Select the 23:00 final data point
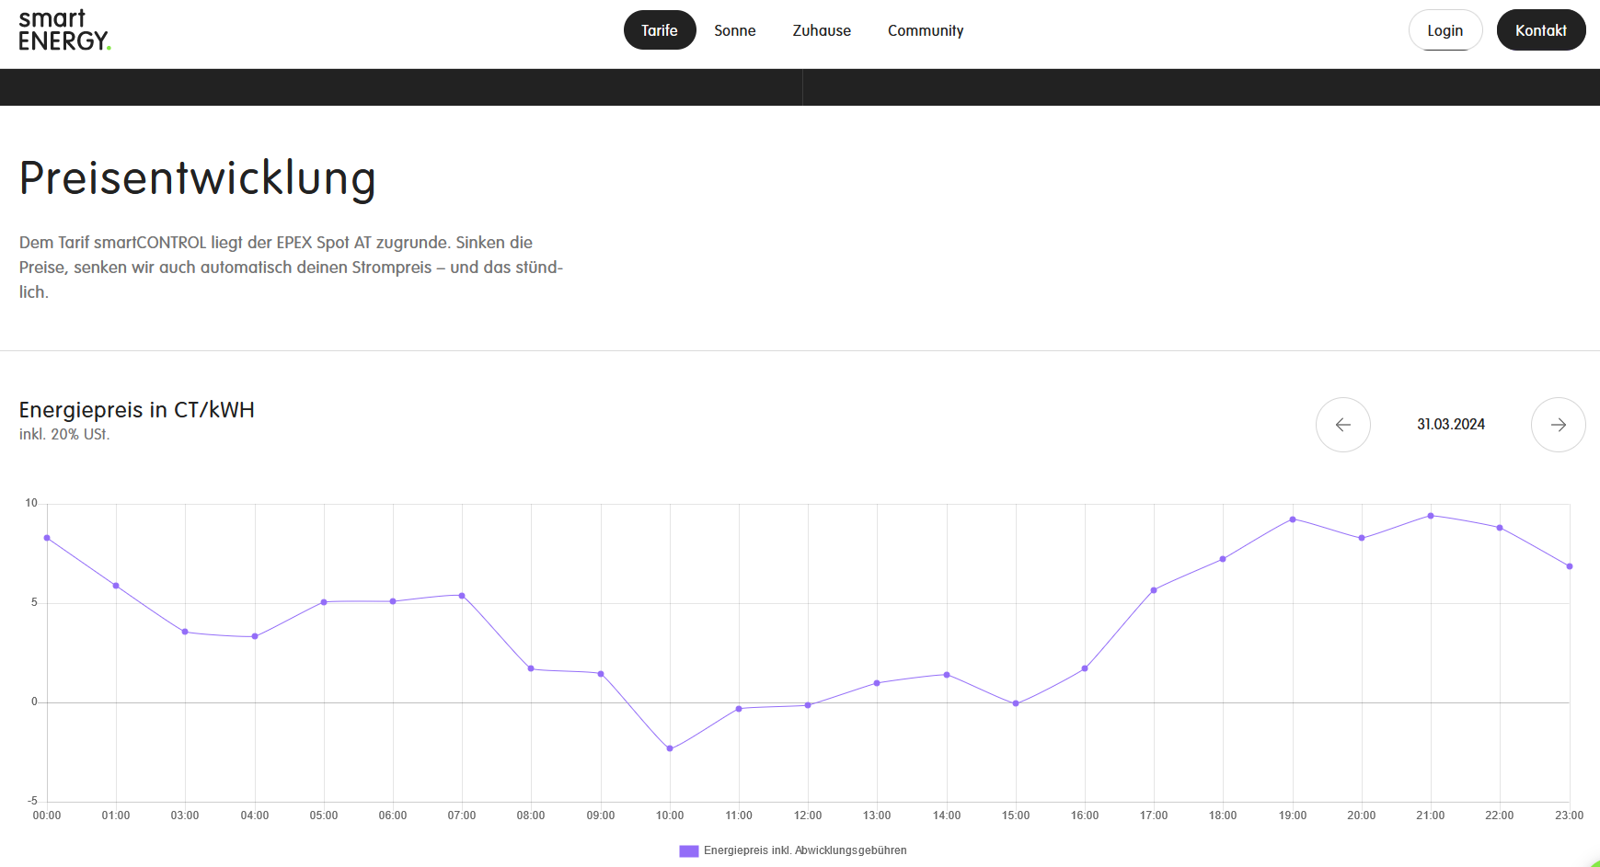Viewport: 1600px width, 867px height. tap(1570, 566)
